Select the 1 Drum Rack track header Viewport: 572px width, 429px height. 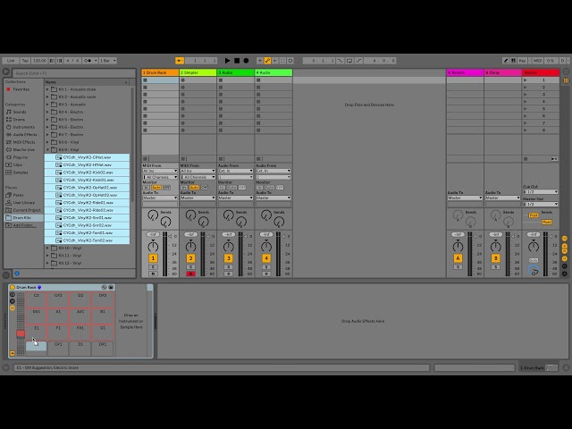tap(160, 72)
